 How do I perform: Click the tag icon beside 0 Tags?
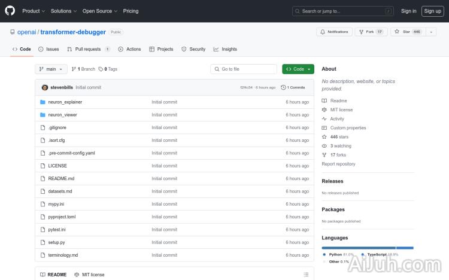coord(101,69)
